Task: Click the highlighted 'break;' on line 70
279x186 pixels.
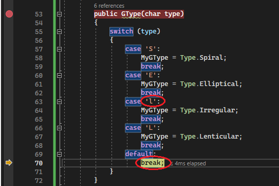Action: 152,163
